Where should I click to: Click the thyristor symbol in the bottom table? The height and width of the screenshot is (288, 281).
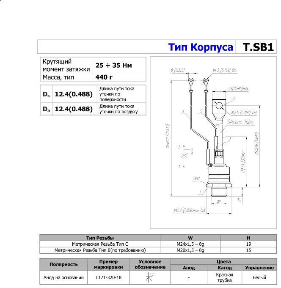[150, 277]
